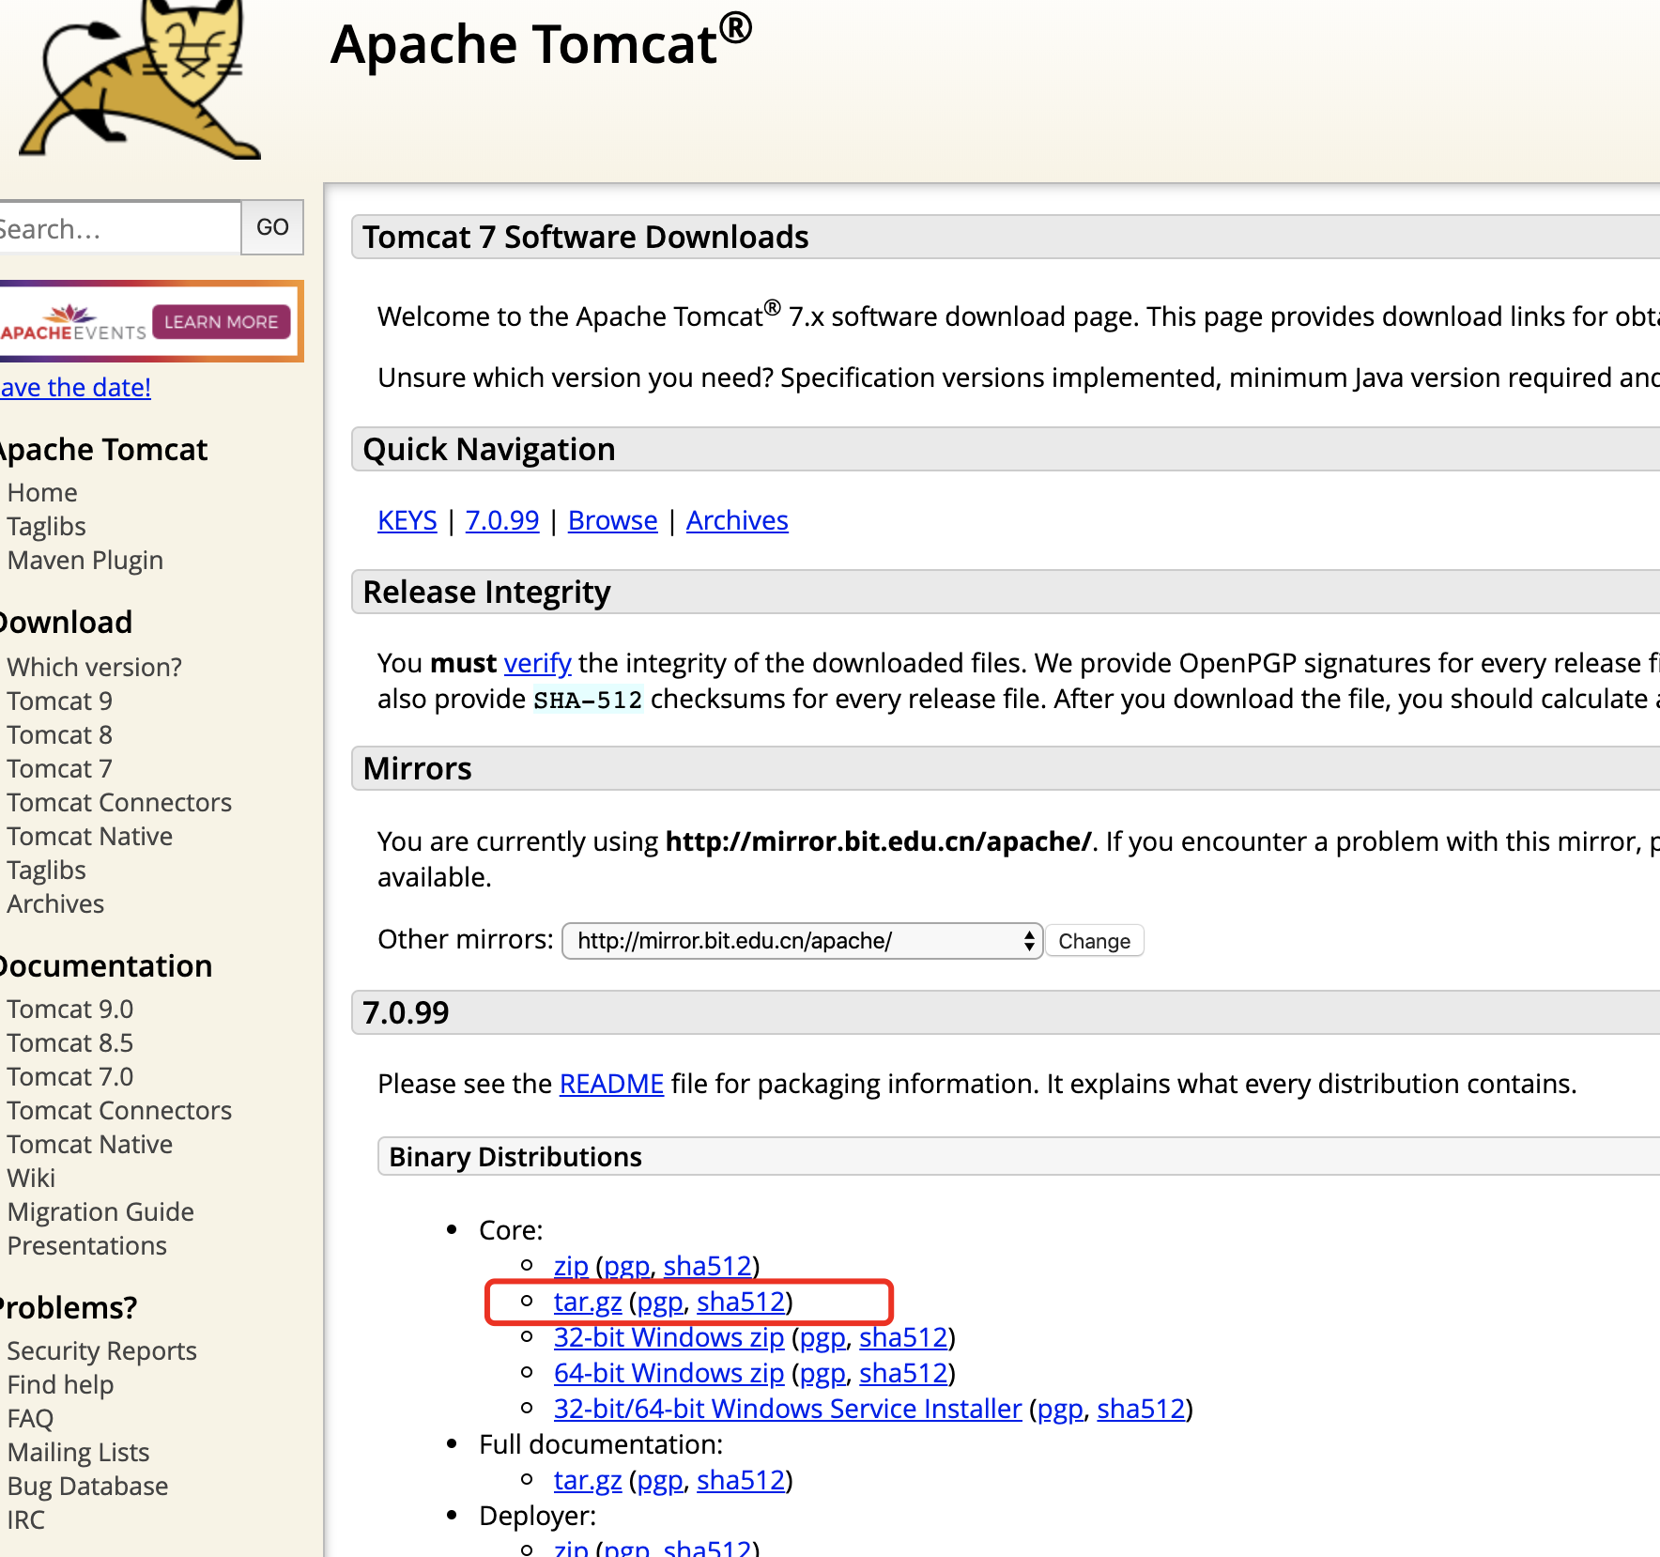Open Tomcat 8.5 documentation

pyautogui.click(x=70, y=1043)
